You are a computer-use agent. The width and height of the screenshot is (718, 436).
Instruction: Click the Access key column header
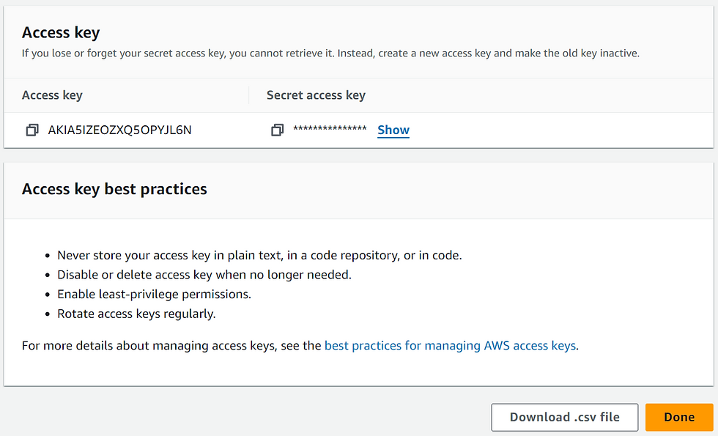point(52,95)
